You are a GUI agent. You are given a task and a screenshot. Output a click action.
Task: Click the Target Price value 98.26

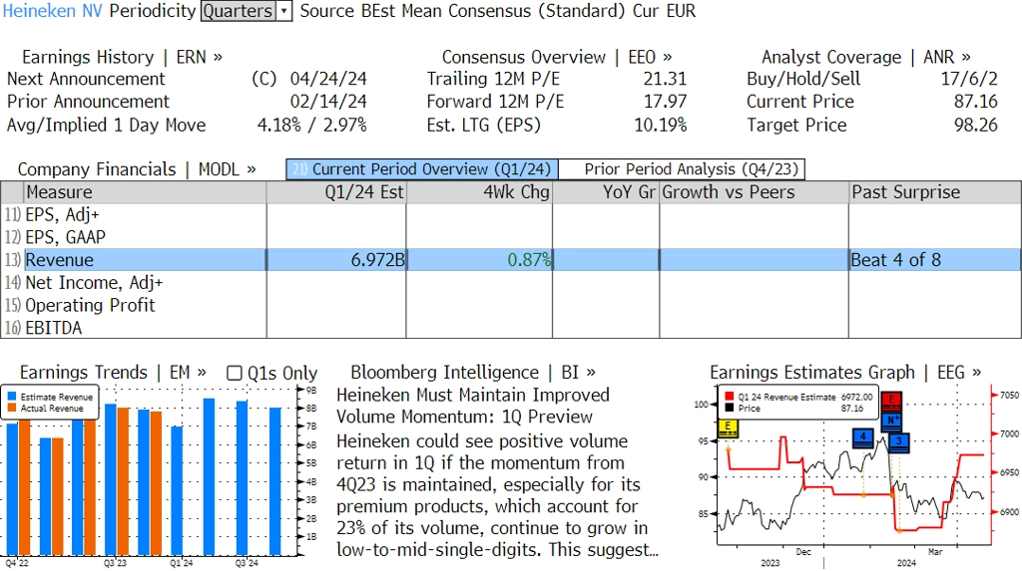tap(976, 125)
